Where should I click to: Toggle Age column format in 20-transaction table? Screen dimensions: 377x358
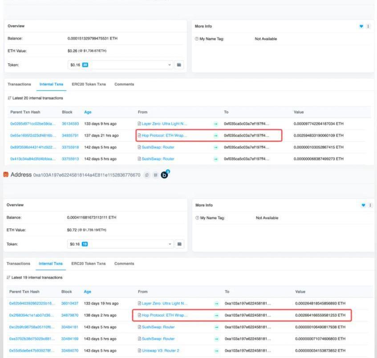pos(88,112)
